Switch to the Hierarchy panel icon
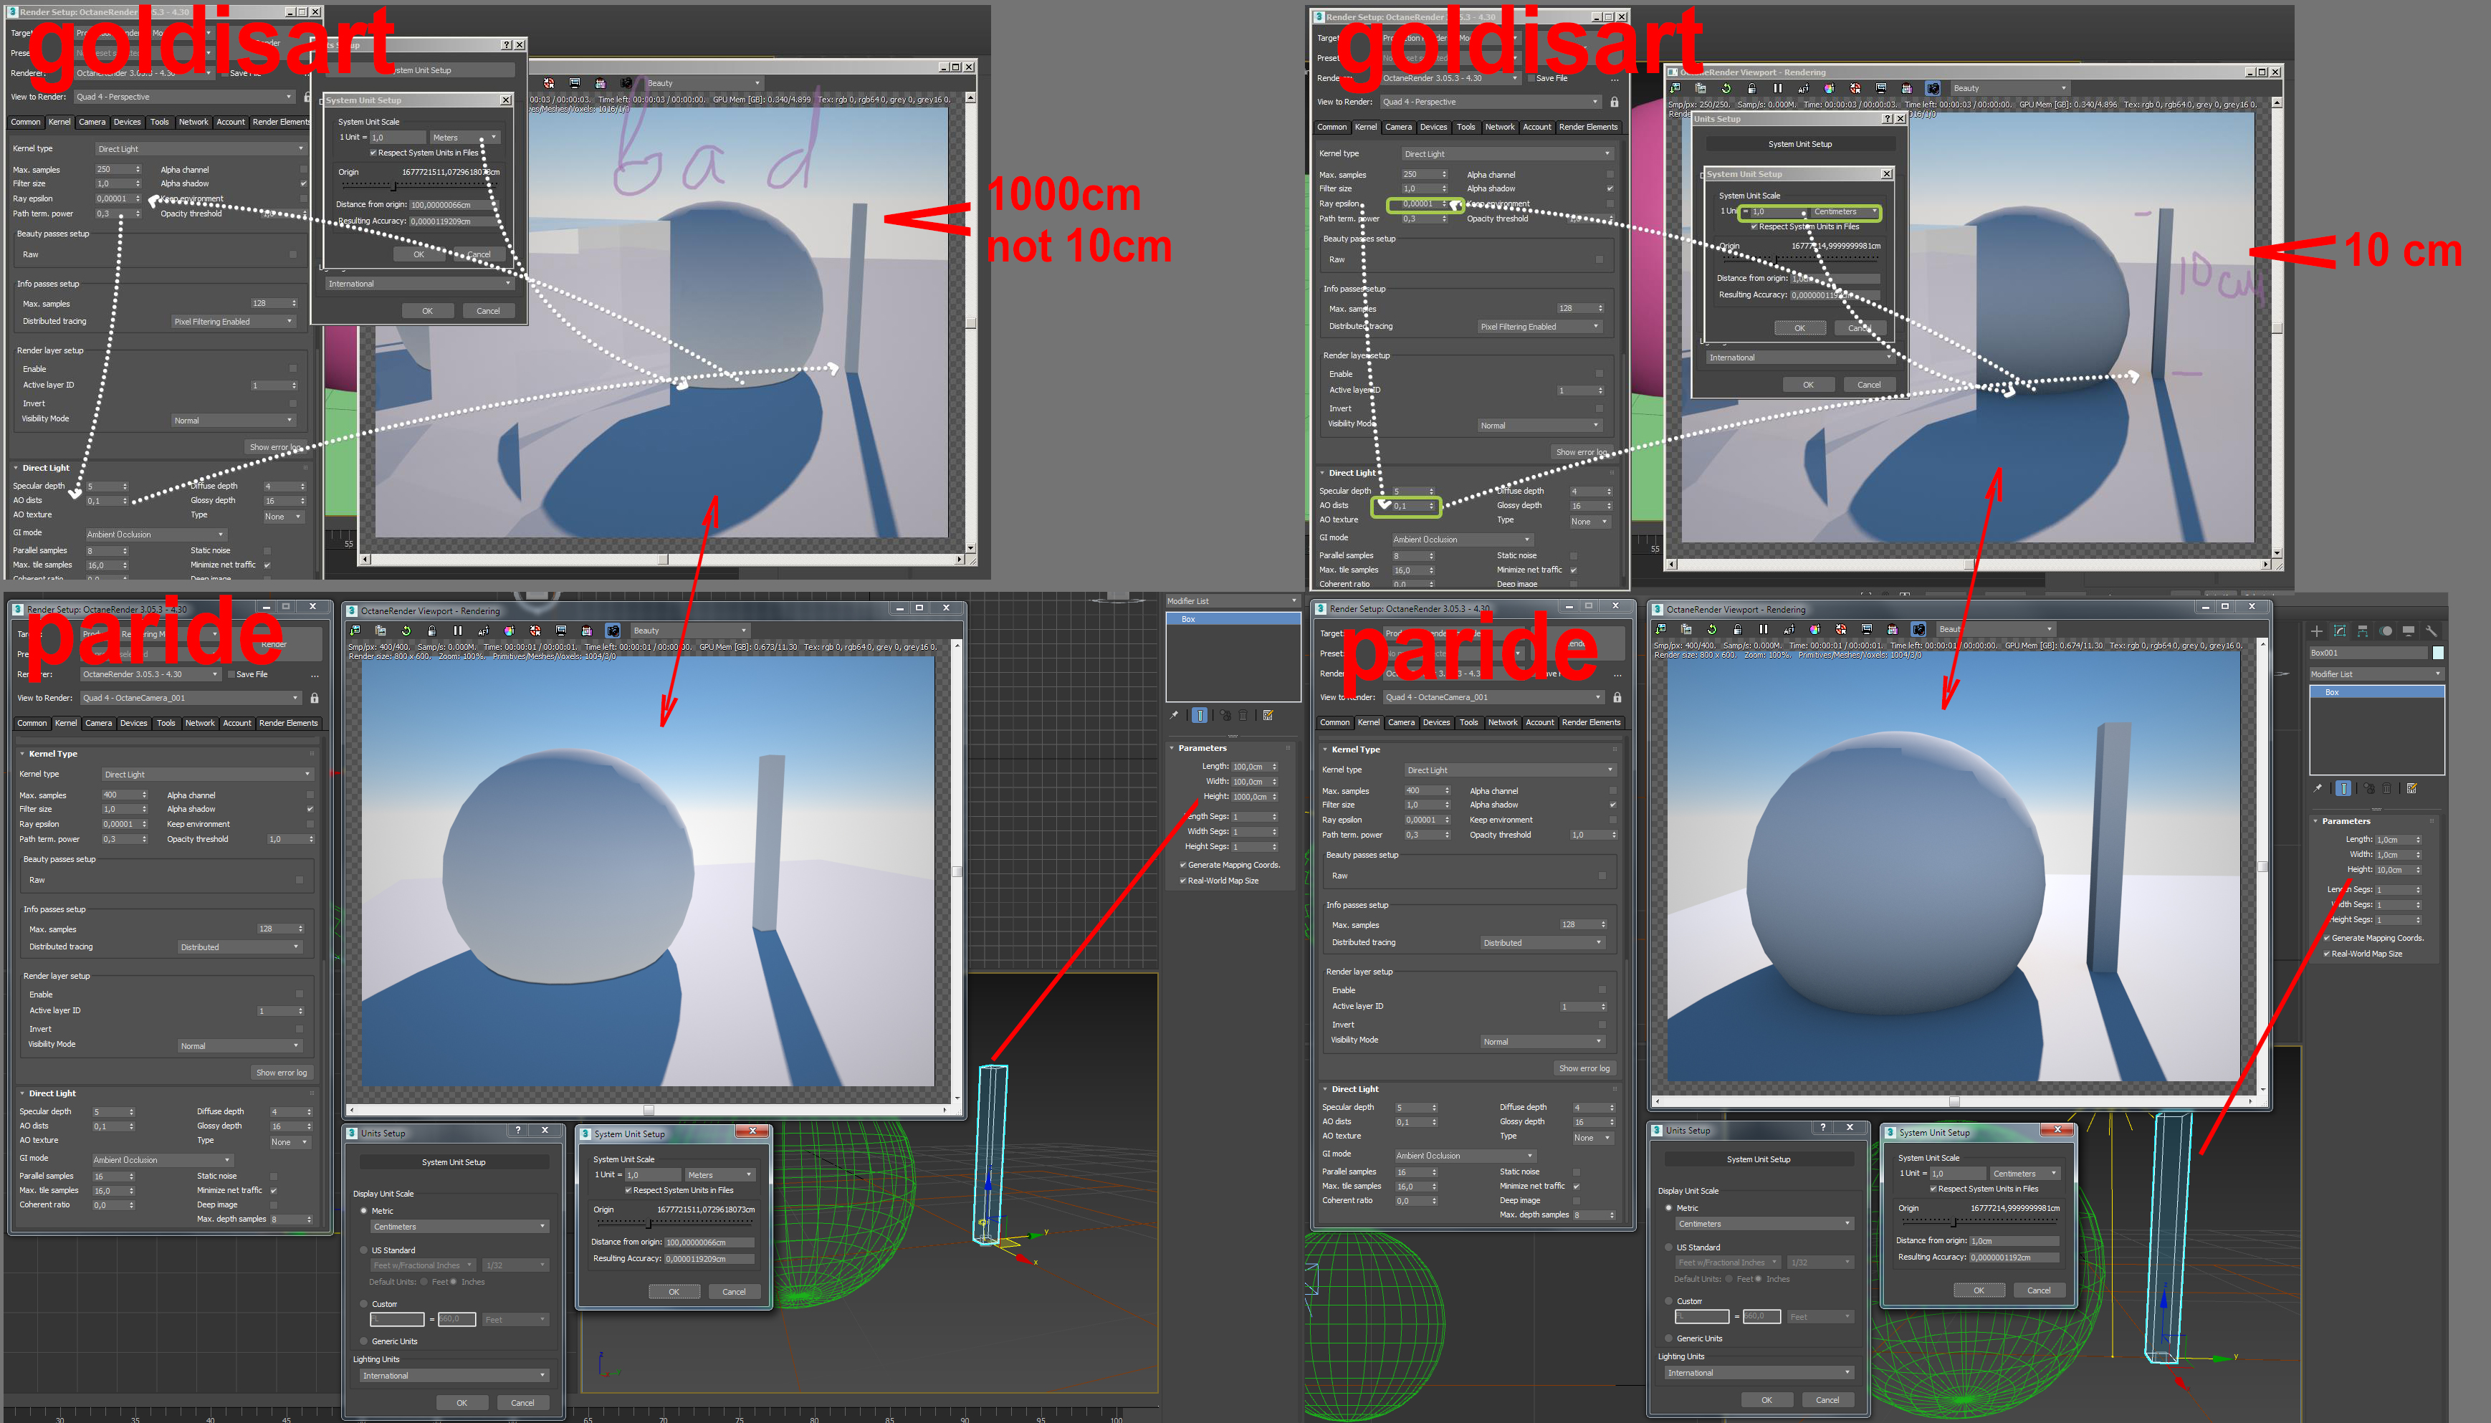 click(x=2362, y=631)
